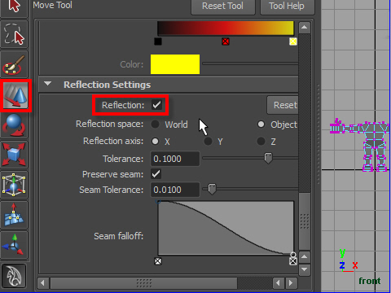391x293 pixels.
Task: Collapse the Reflection Settings section
Action: [x=48, y=84]
